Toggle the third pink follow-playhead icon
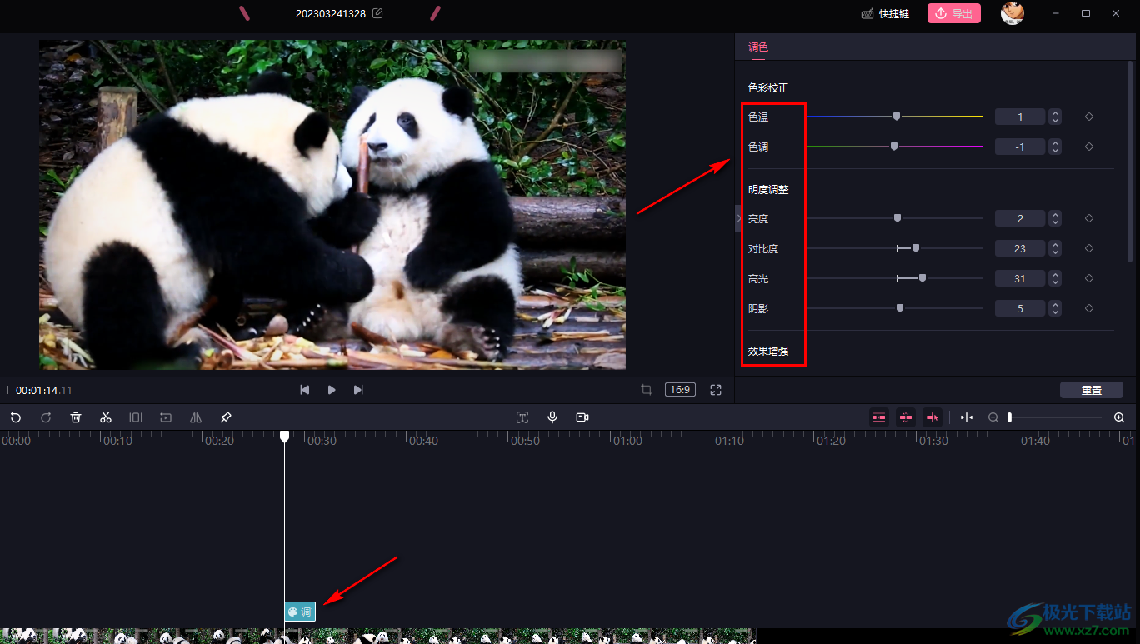1140x644 pixels. tap(932, 417)
